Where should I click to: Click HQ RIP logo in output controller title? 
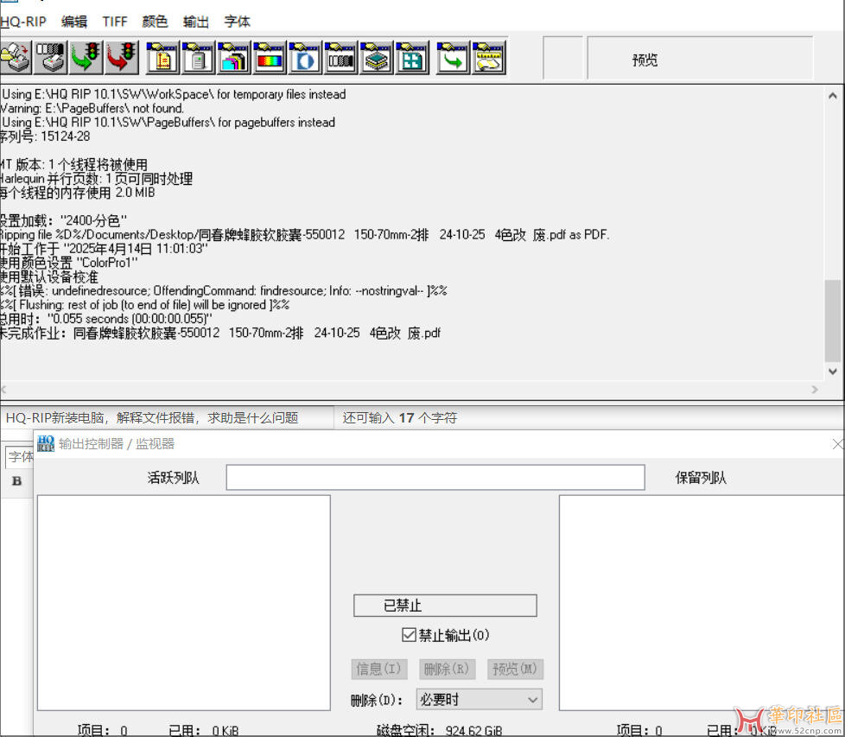pos(46,443)
